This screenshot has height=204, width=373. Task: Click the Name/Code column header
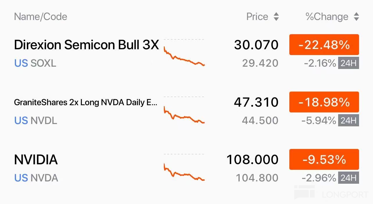coord(40,17)
